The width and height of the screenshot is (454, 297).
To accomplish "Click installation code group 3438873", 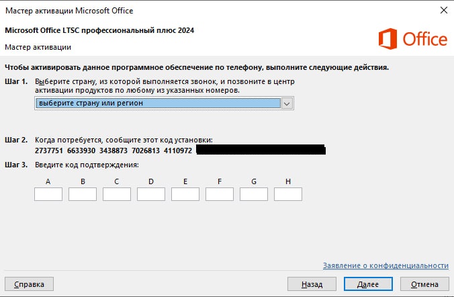I will pyautogui.click(x=113, y=151).
